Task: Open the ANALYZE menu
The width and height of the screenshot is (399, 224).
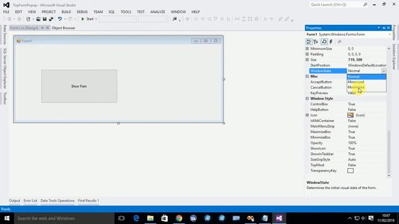Action: pos(158,12)
